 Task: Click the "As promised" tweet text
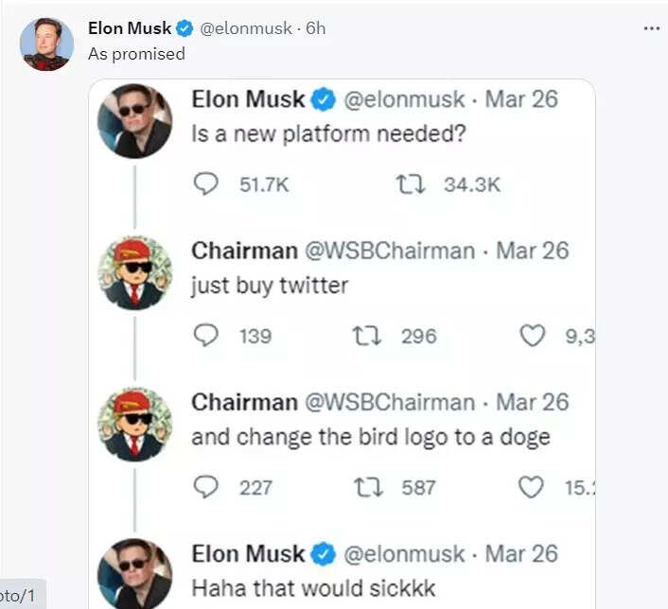(x=136, y=54)
